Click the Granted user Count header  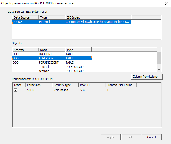tap(121, 85)
